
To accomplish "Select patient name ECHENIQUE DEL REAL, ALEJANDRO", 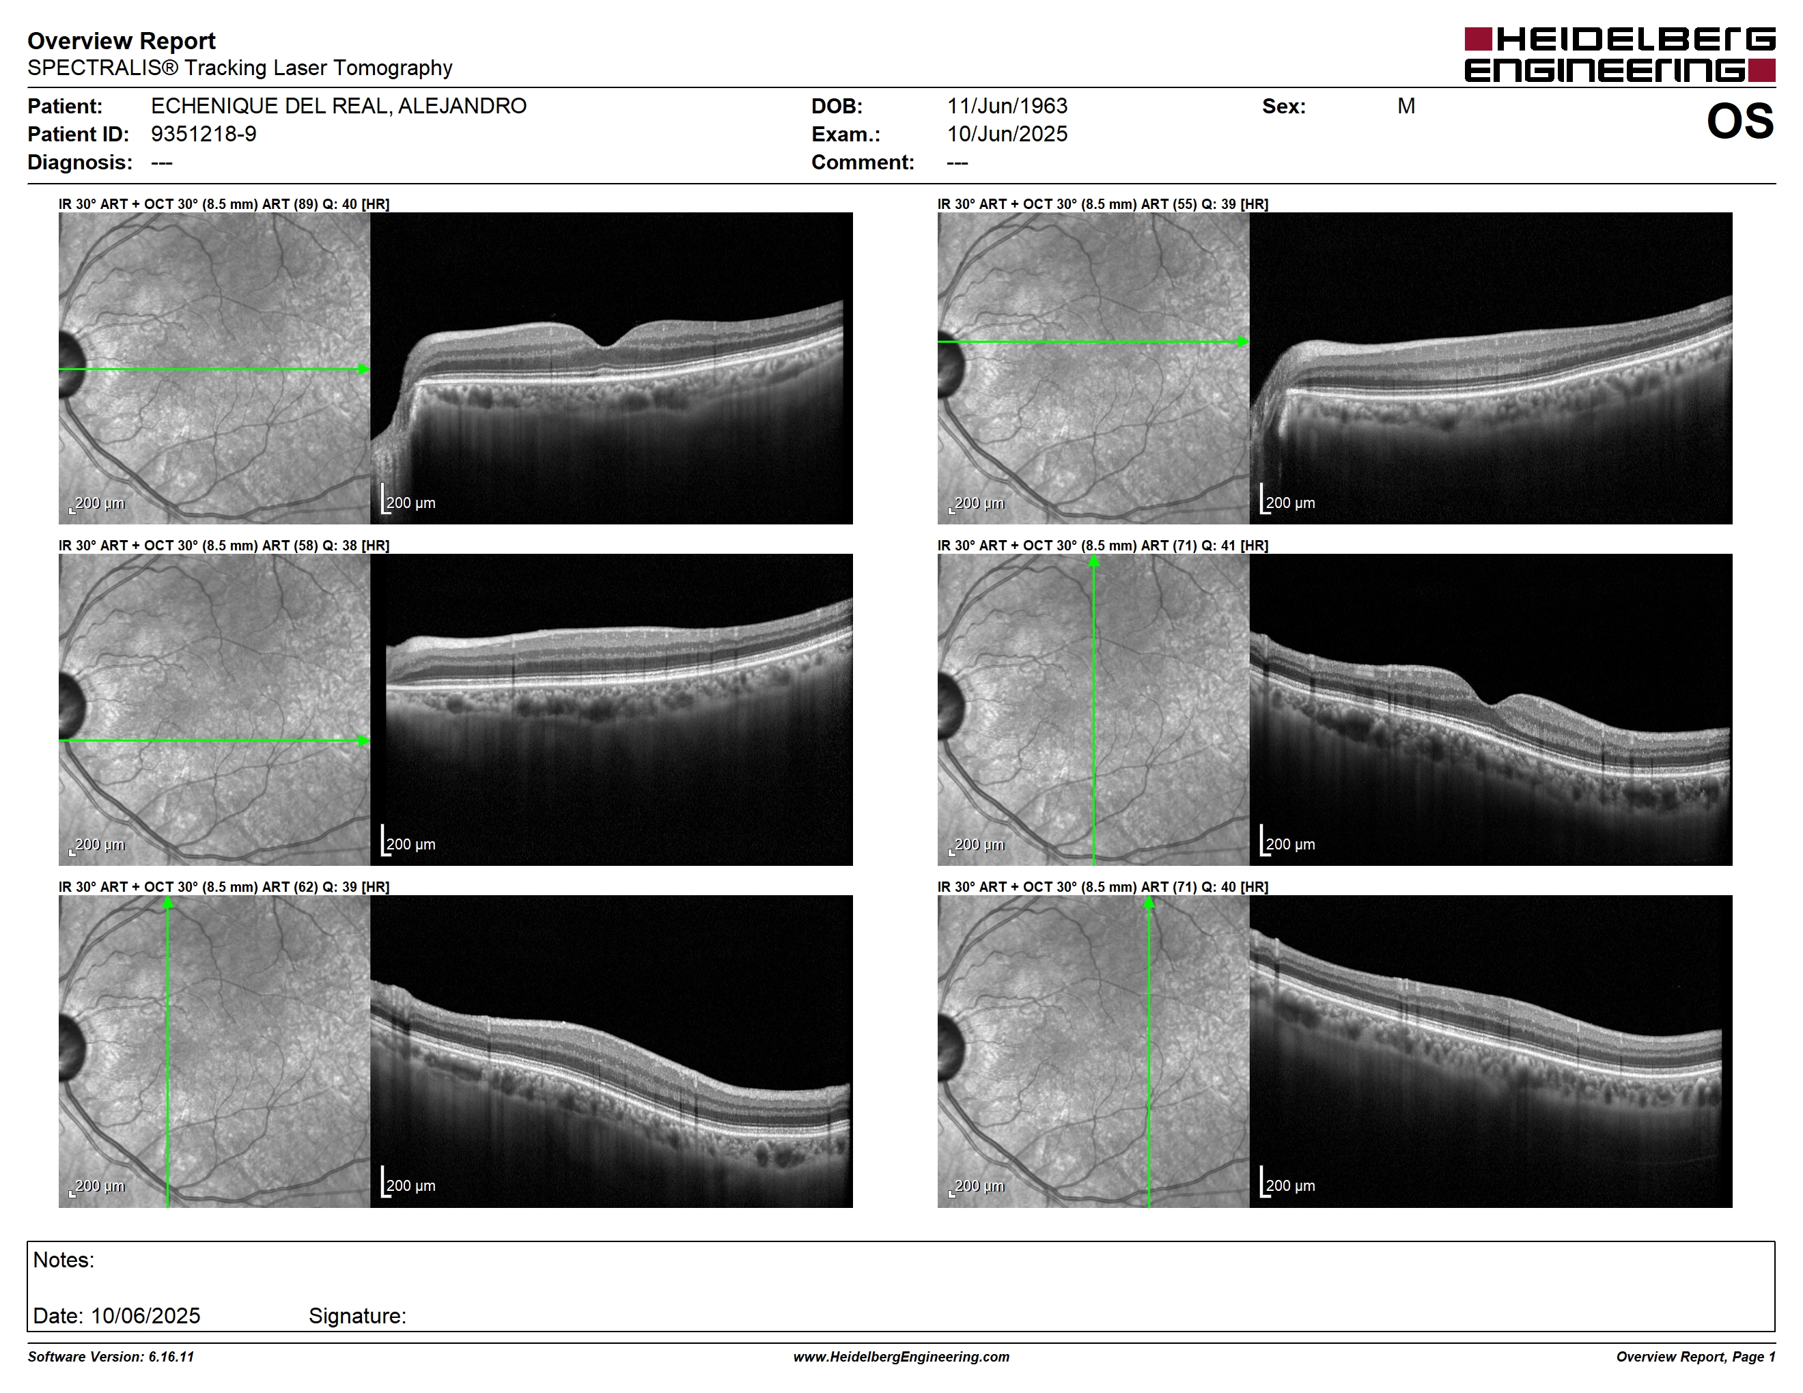I will point(339,106).
